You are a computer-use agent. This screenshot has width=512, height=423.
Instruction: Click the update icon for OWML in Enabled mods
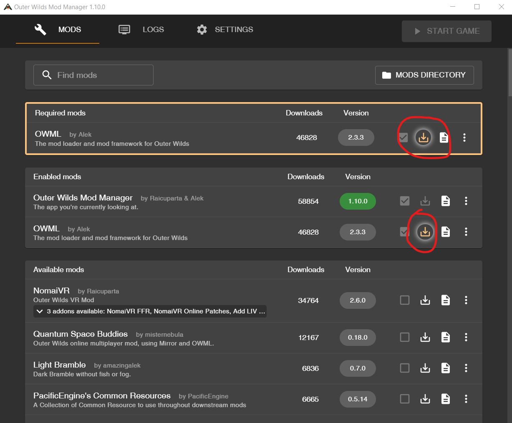click(425, 232)
